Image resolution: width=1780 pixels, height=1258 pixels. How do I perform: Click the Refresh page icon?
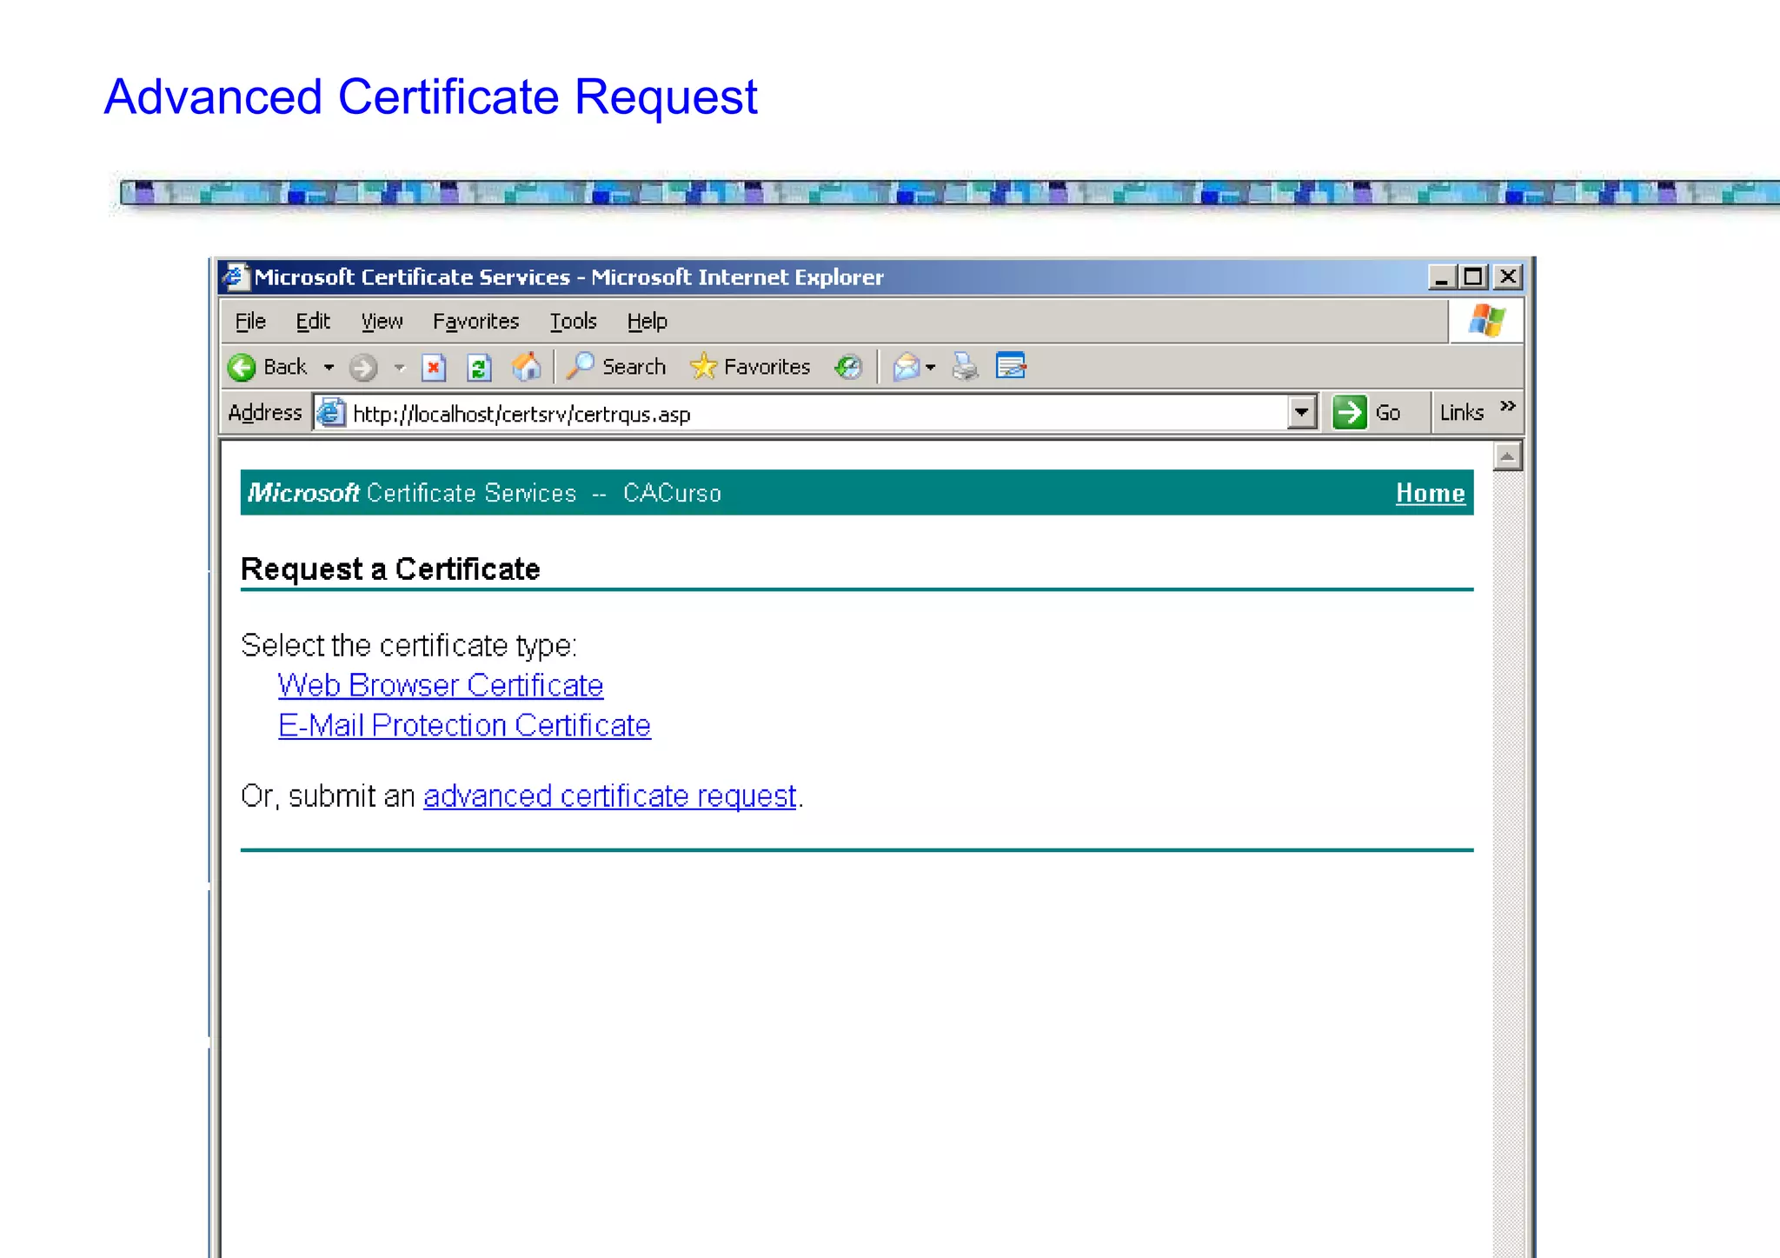pos(479,368)
